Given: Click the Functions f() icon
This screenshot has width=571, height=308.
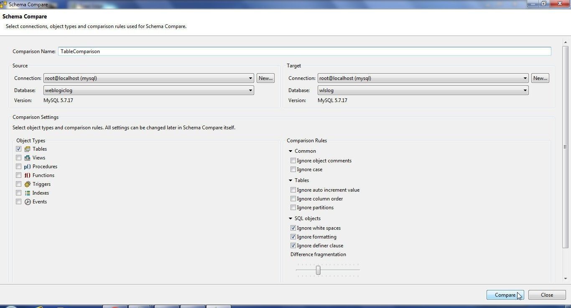Looking at the screenshot, I should (27, 175).
